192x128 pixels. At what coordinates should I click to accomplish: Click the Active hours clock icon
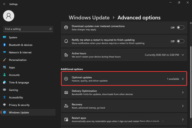click(x=66, y=55)
